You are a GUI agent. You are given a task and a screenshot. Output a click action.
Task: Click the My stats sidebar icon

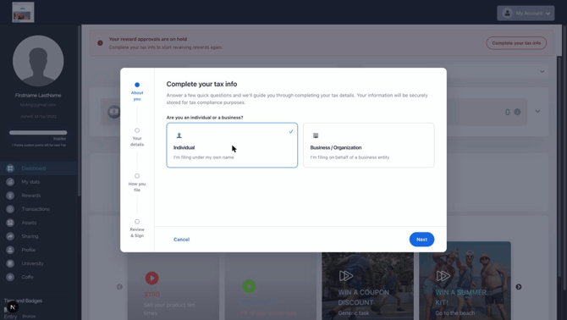[x=10, y=182]
